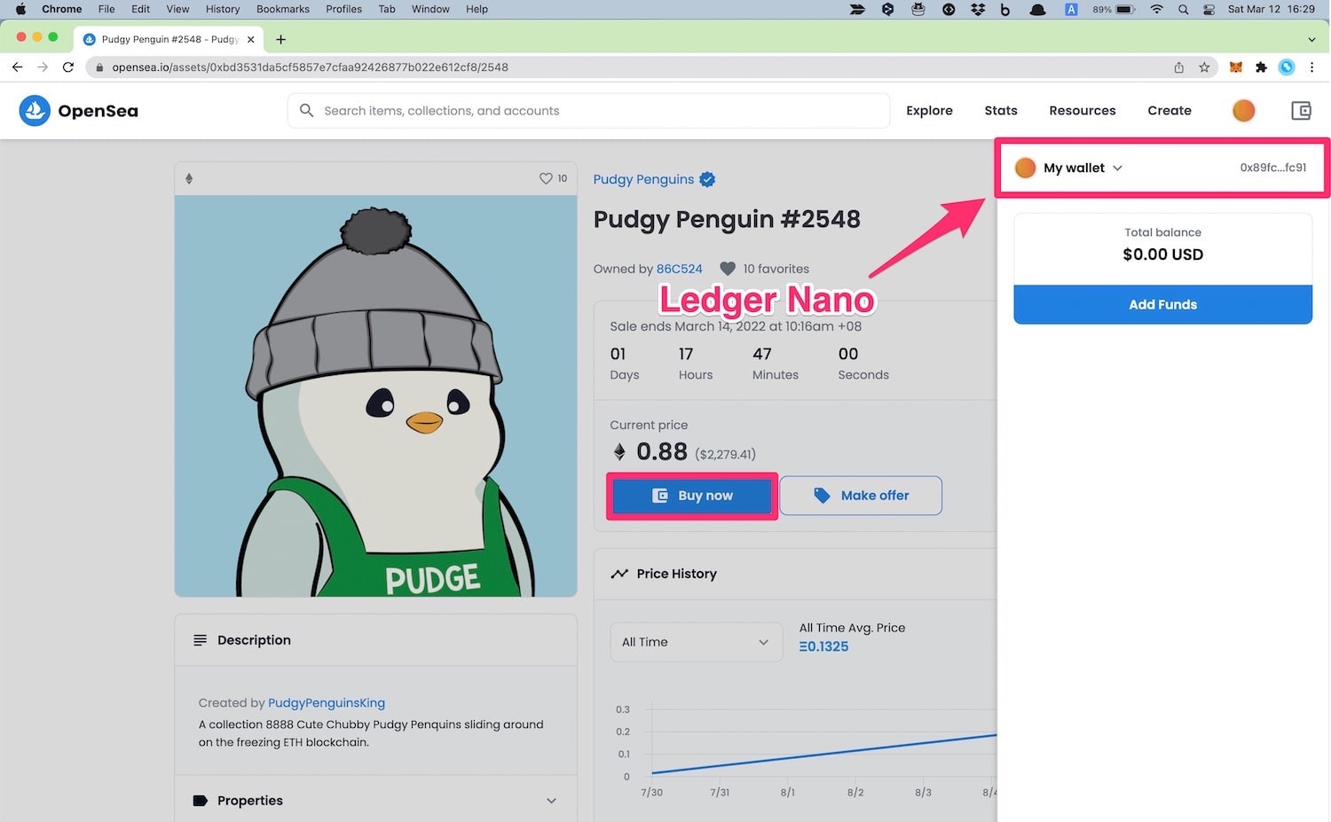This screenshot has height=822, width=1331.
Task: Open owner 86C524 profile link
Action: (x=680, y=269)
